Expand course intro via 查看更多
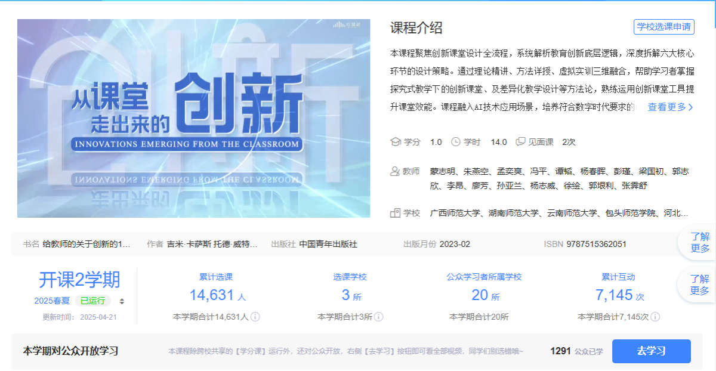 click(x=671, y=107)
